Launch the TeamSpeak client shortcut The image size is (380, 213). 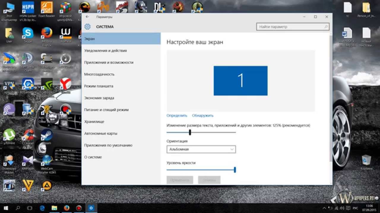coord(28,62)
